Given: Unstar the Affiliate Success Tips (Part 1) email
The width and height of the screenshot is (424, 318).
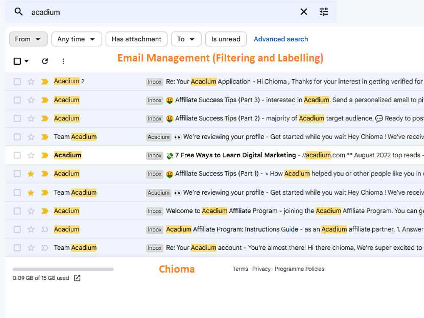Looking at the screenshot, I should 31,173.
